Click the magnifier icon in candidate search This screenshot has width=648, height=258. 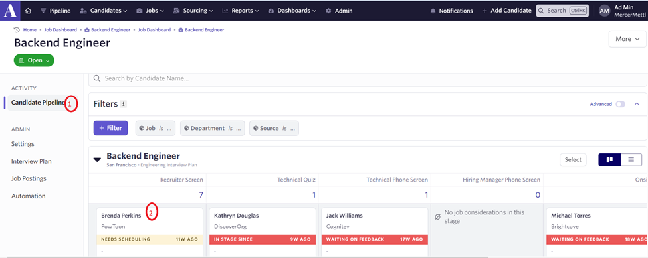(x=97, y=78)
